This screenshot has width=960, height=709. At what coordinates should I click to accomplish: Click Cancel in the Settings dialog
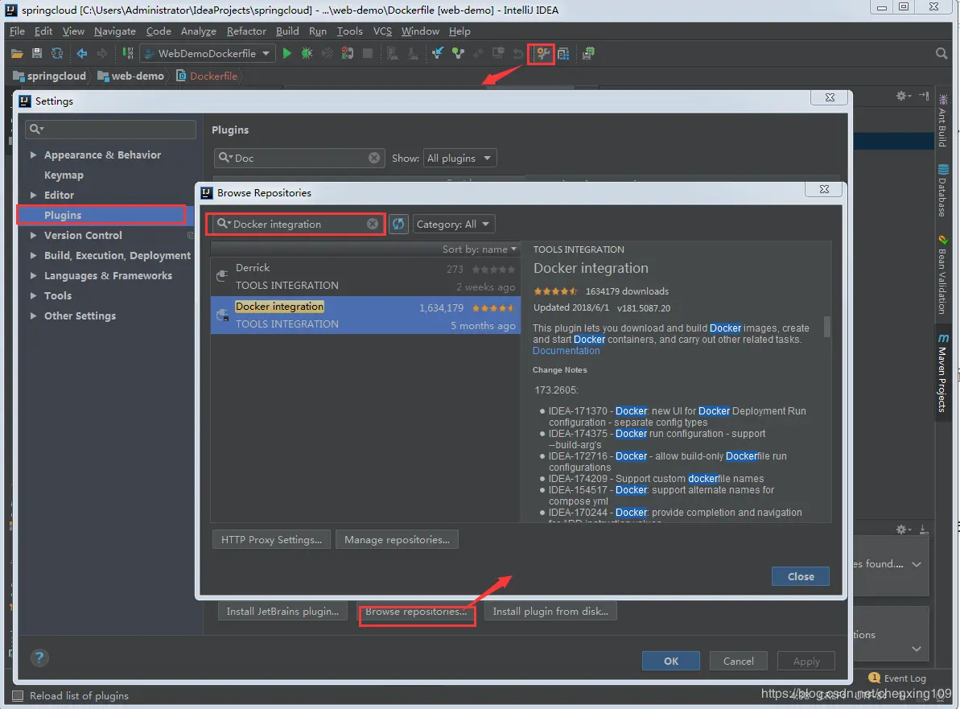tap(739, 662)
